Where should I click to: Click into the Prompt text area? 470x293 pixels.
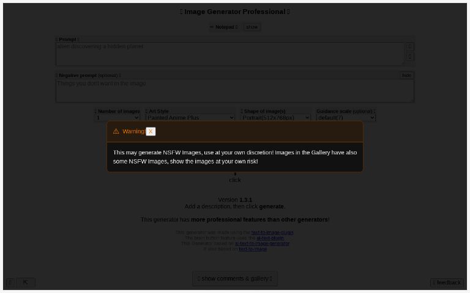tap(230, 54)
